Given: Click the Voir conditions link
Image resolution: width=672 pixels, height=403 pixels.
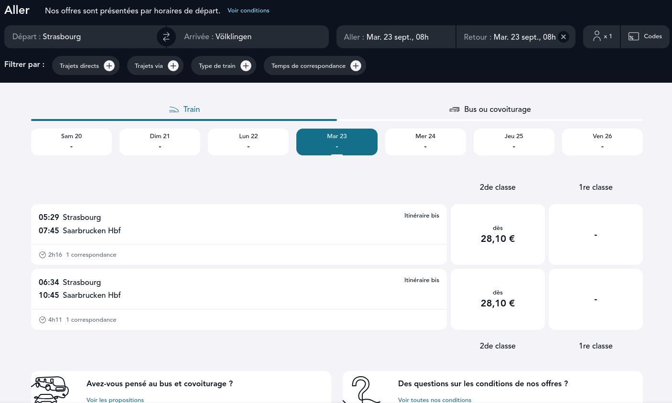Looking at the screenshot, I should (248, 11).
